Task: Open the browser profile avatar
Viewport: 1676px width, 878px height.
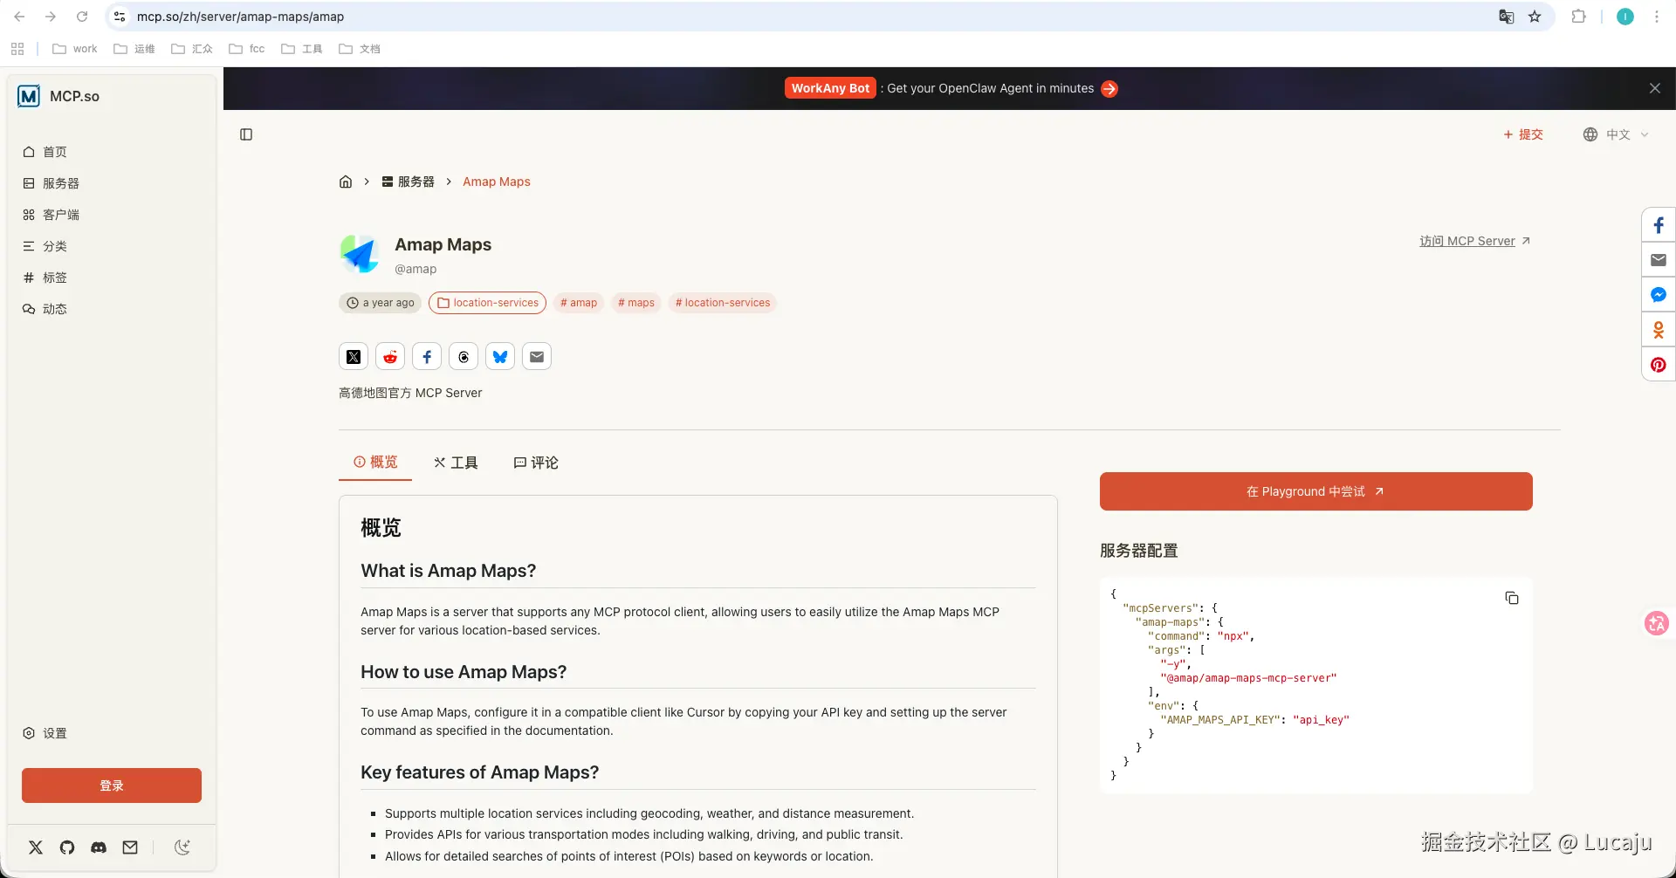Action: click(x=1624, y=17)
